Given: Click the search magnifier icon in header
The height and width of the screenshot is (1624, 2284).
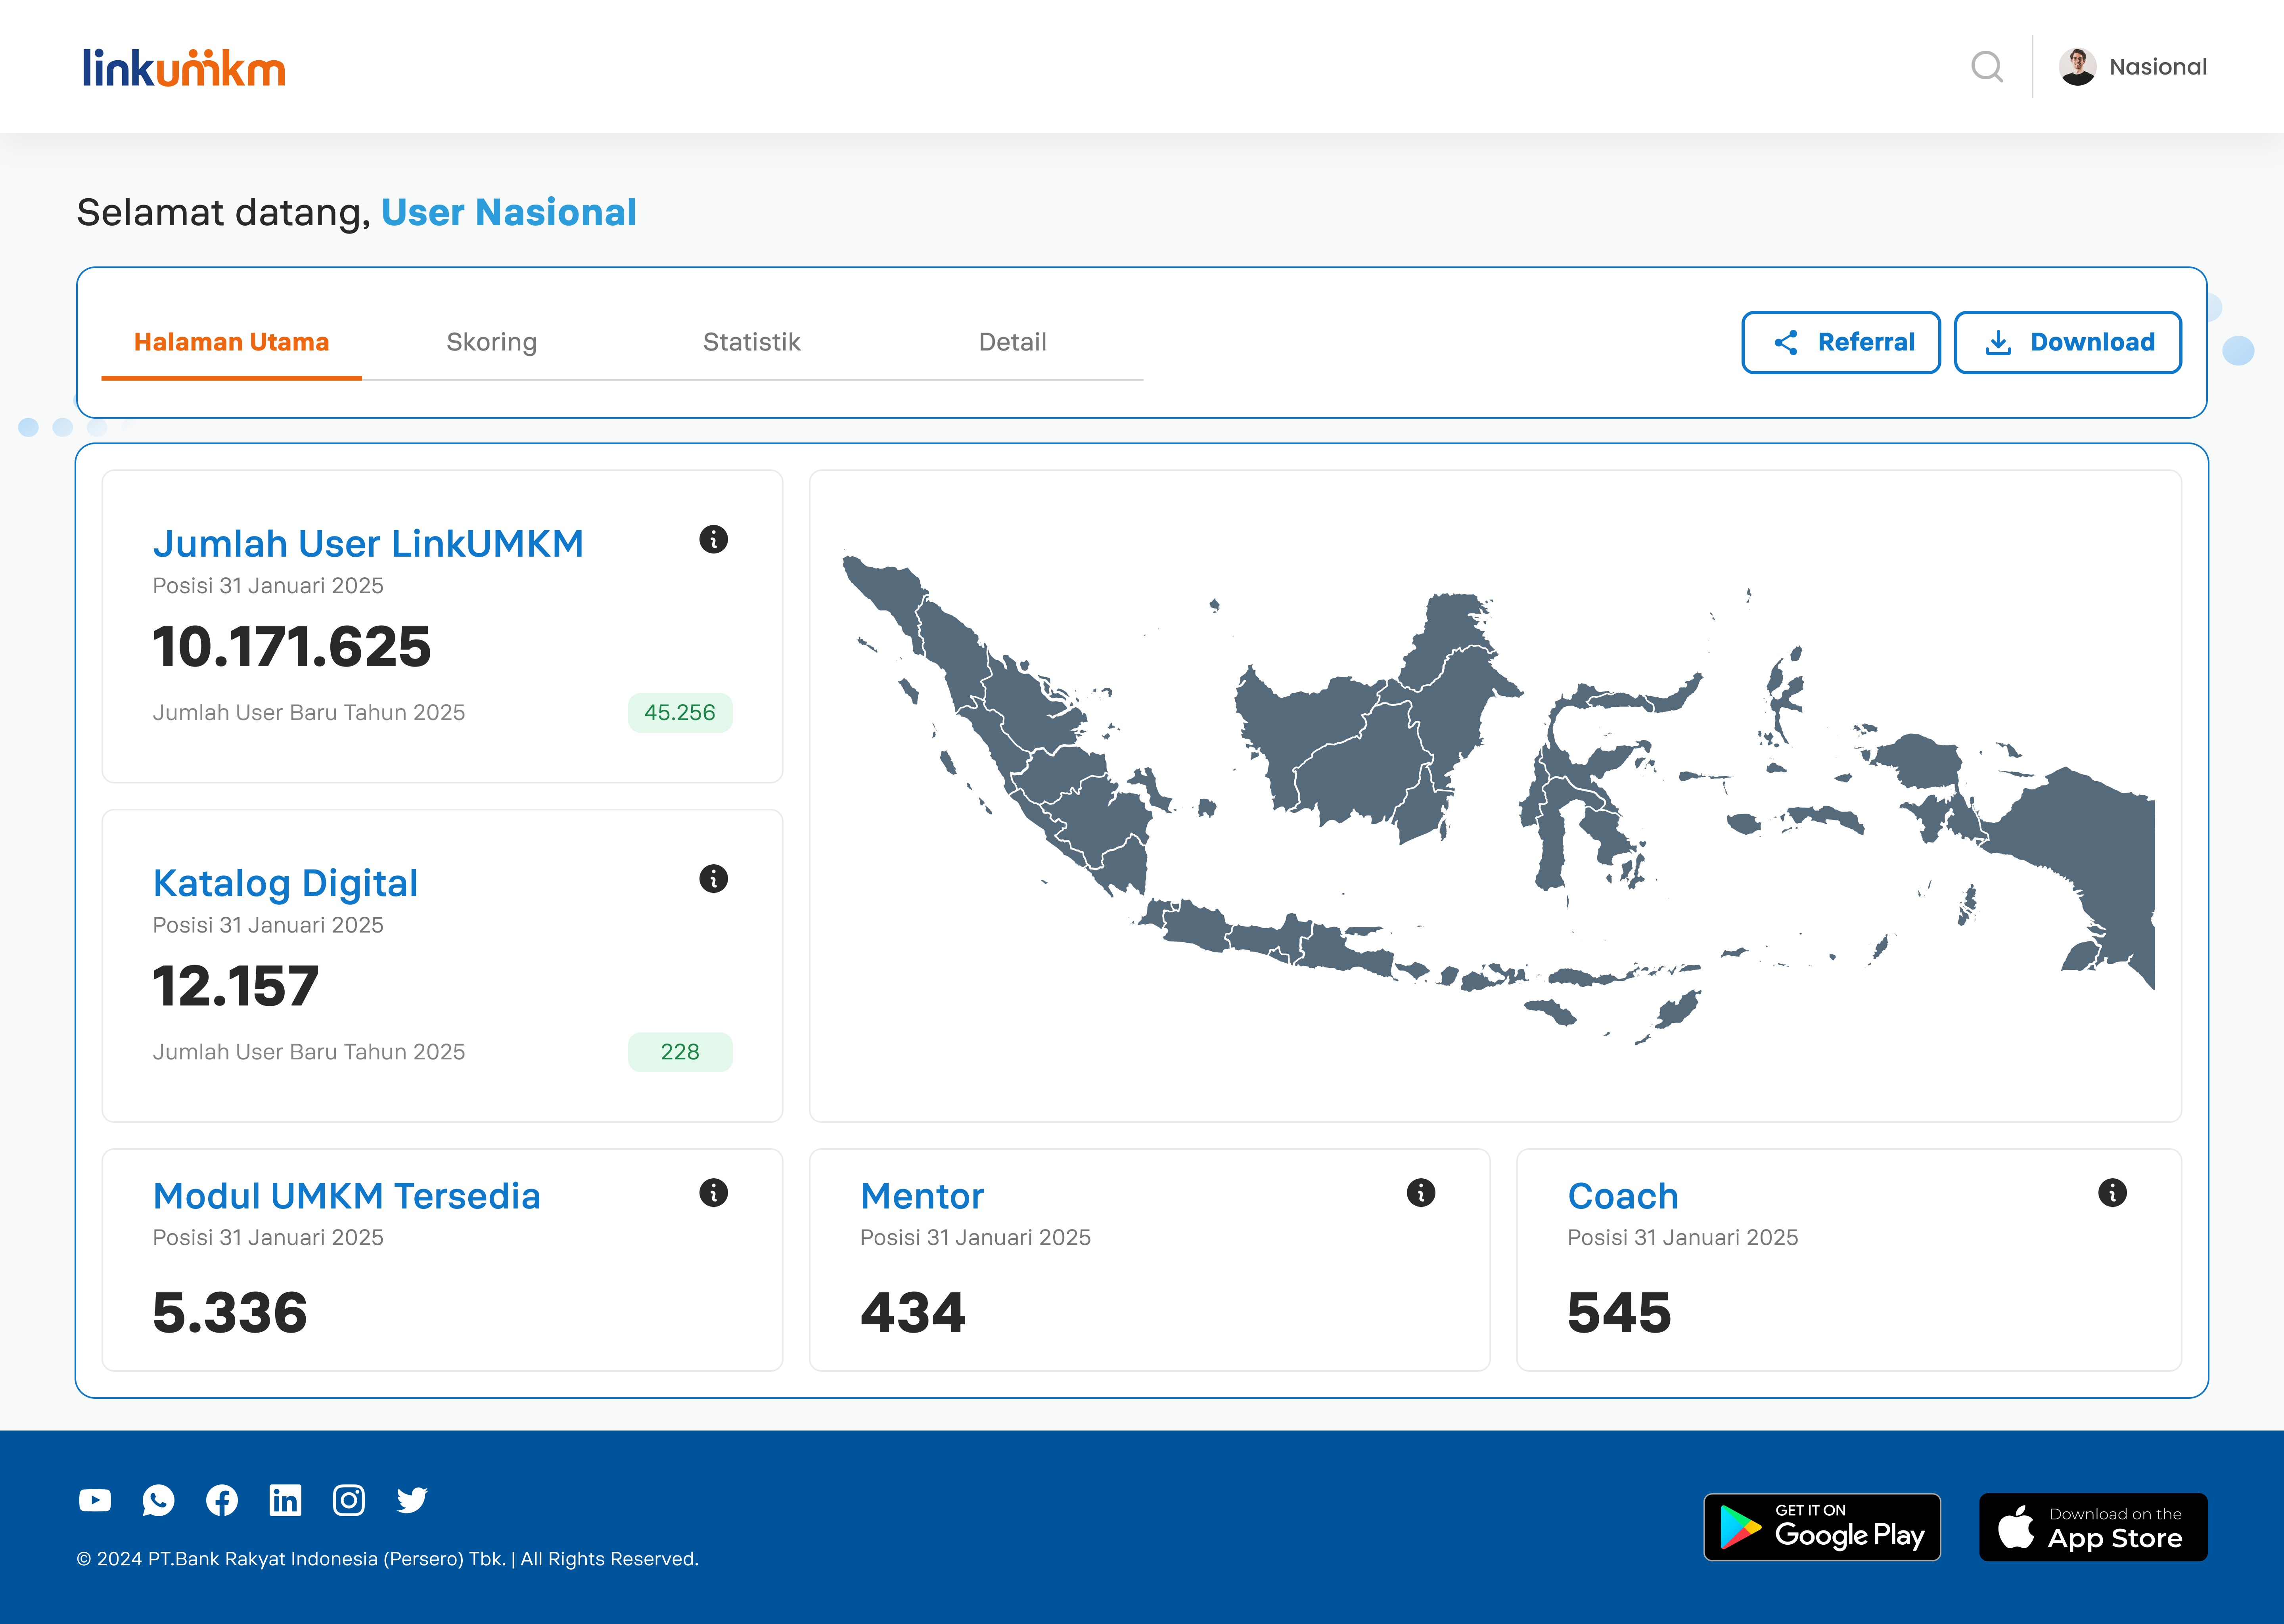Looking at the screenshot, I should [1987, 67].
